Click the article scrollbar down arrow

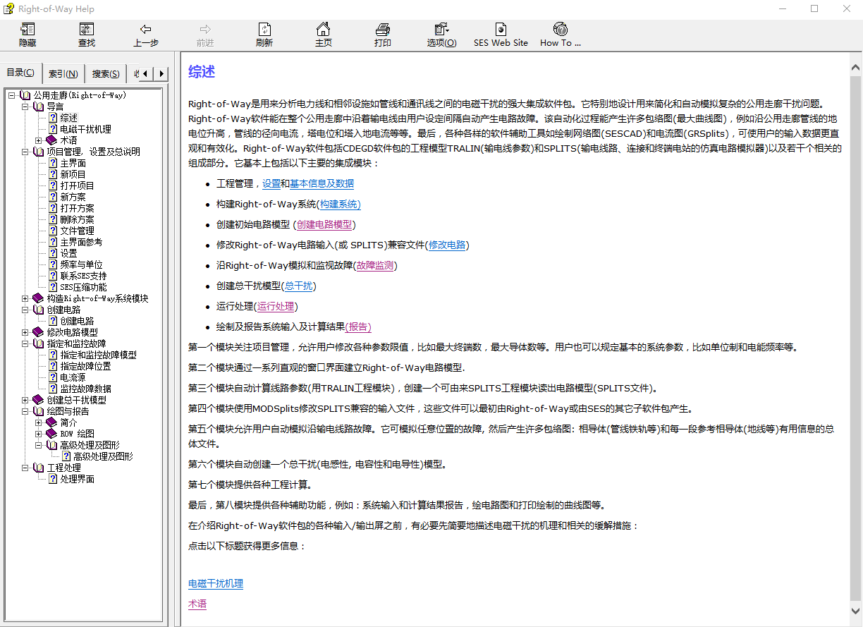(855, 610)
